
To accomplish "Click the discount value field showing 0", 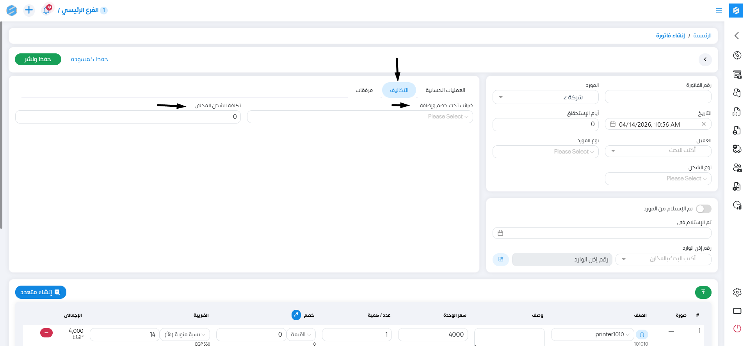I will pos(251,334).
